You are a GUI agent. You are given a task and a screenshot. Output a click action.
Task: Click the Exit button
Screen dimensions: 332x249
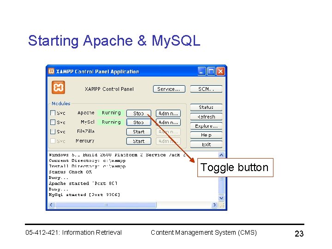point(206,144)
